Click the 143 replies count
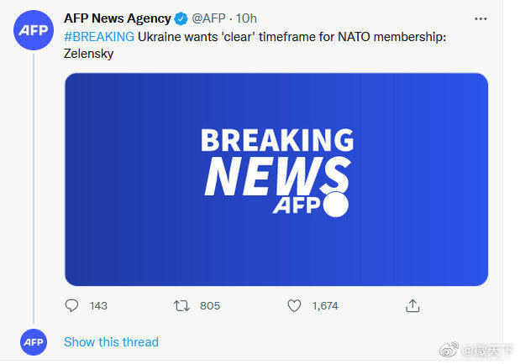 [x=98, y=306]
